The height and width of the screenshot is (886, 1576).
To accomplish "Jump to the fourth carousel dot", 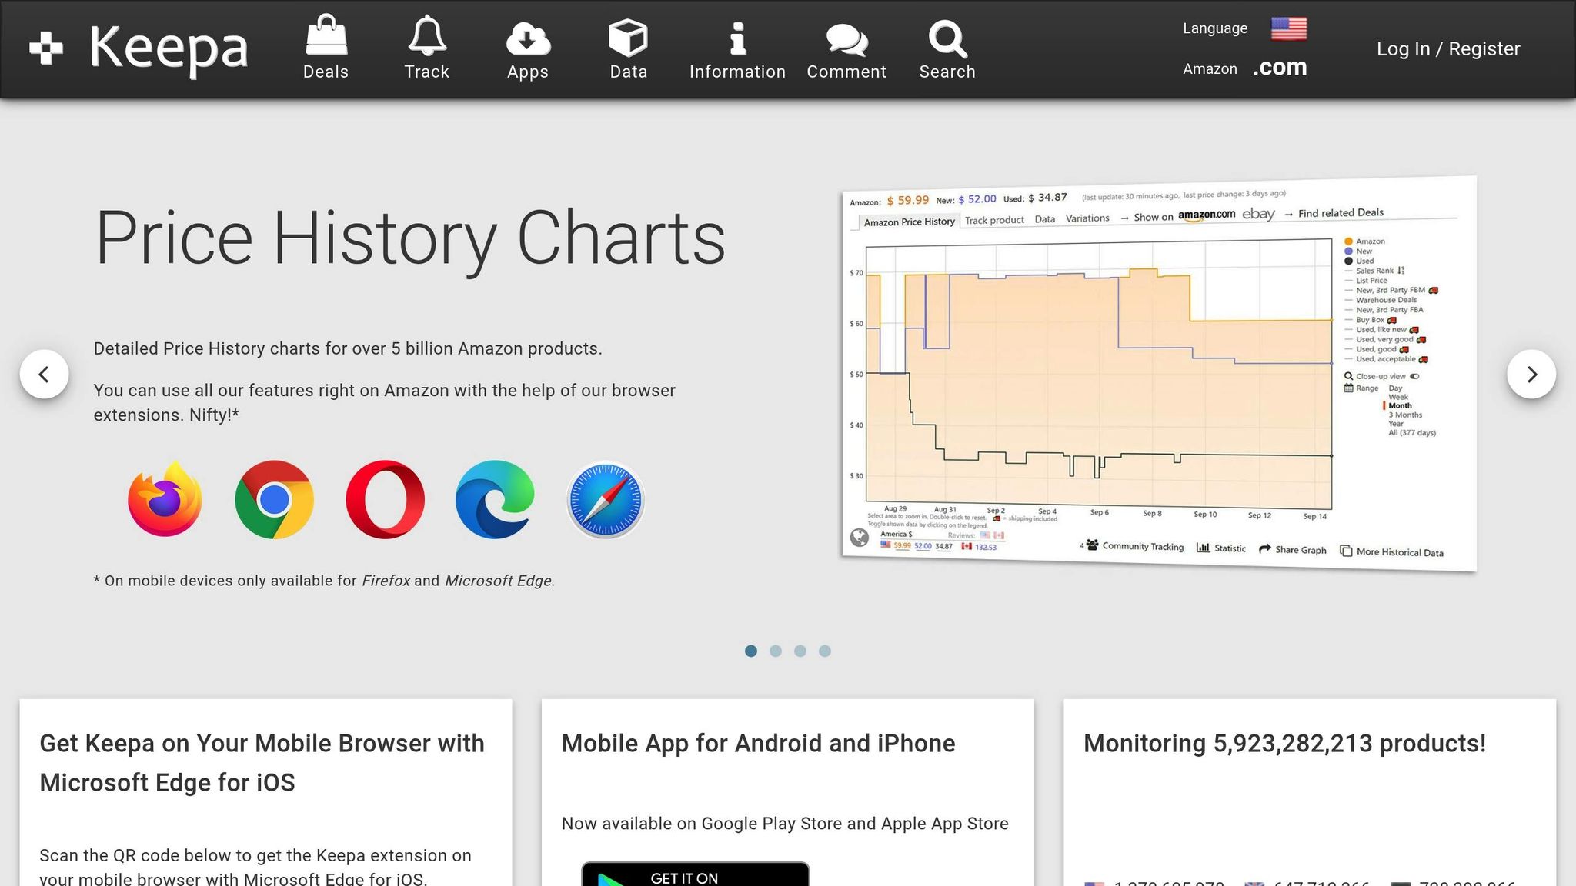I will pos(825,651).
